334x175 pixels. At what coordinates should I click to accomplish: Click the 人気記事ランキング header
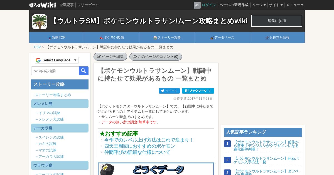click(x=263, y=132)
